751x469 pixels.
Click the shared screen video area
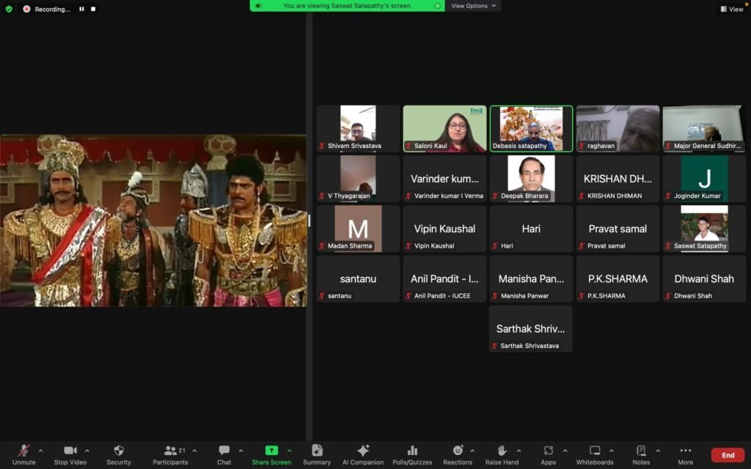(153, 221)
